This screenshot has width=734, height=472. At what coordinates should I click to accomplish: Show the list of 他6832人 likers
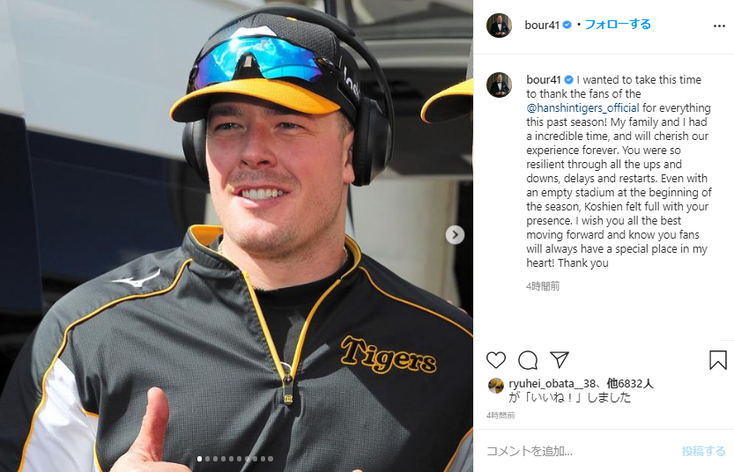tap(630, 384)
